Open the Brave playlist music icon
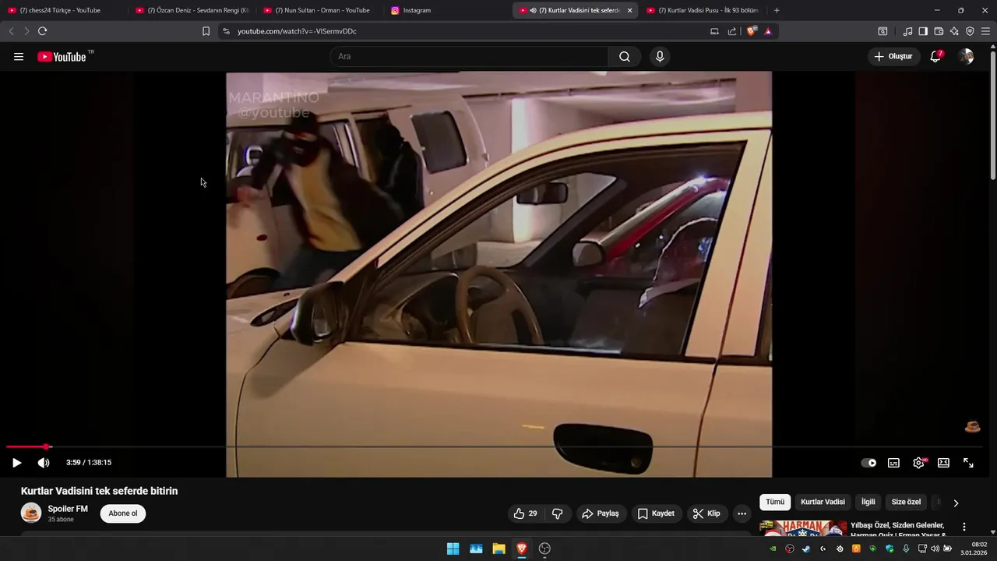Viewport: 997px width, 561px height. (907, 31)
